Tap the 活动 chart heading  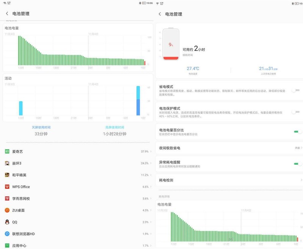pos(8,78)
